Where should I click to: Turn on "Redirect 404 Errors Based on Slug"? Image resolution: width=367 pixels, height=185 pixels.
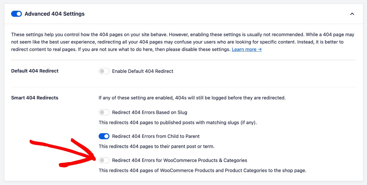tap(104, 112)
